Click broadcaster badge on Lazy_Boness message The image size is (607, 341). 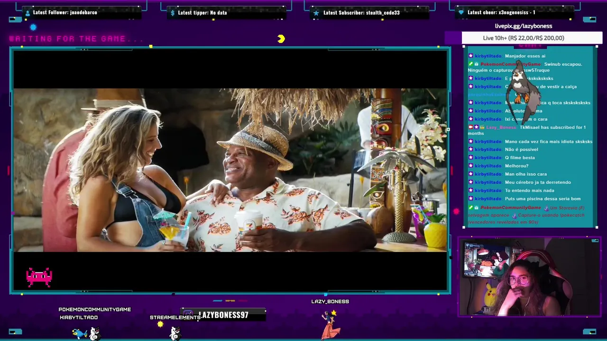471,127
